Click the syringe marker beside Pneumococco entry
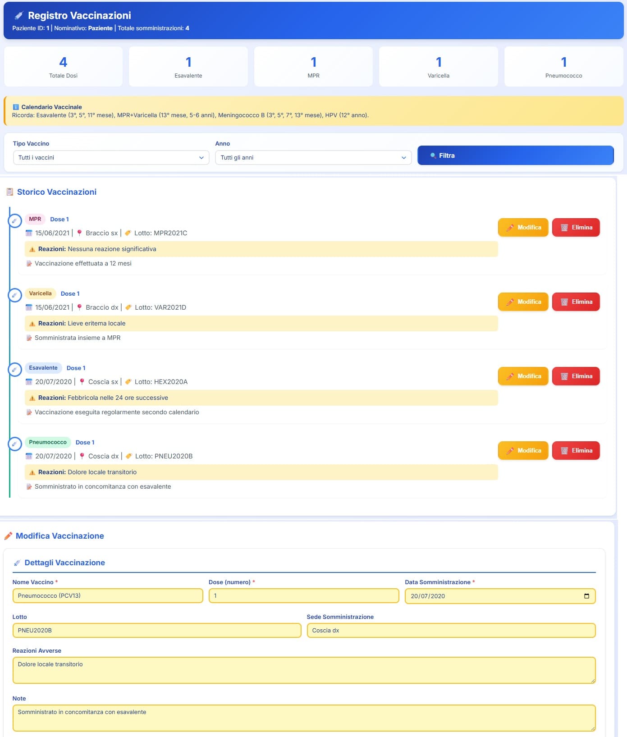 (15, 444)
